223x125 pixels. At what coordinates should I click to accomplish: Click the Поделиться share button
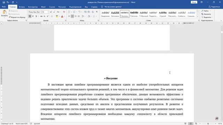click(x=214, y=7)
